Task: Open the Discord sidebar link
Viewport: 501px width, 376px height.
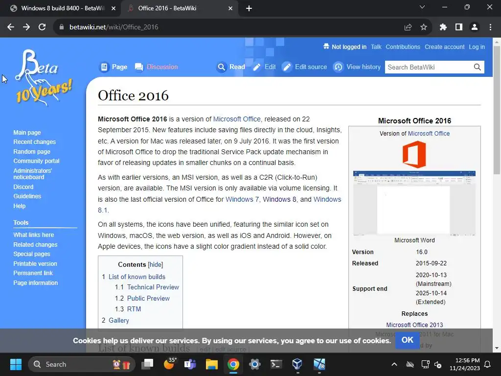Action: (23, 187)
